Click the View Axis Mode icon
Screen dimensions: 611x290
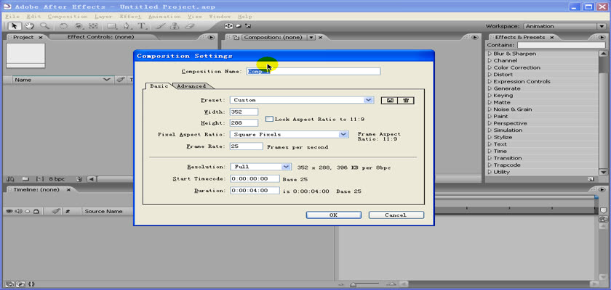pyautogui.click(x=248, y=26)
